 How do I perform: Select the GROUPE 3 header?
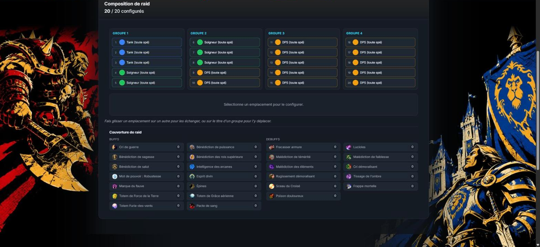tap(277, 33)
